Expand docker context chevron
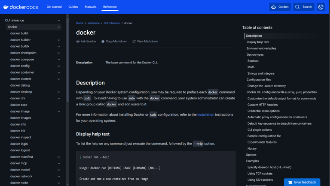Screen dimensions: 330x186 (x=59, y=79)
